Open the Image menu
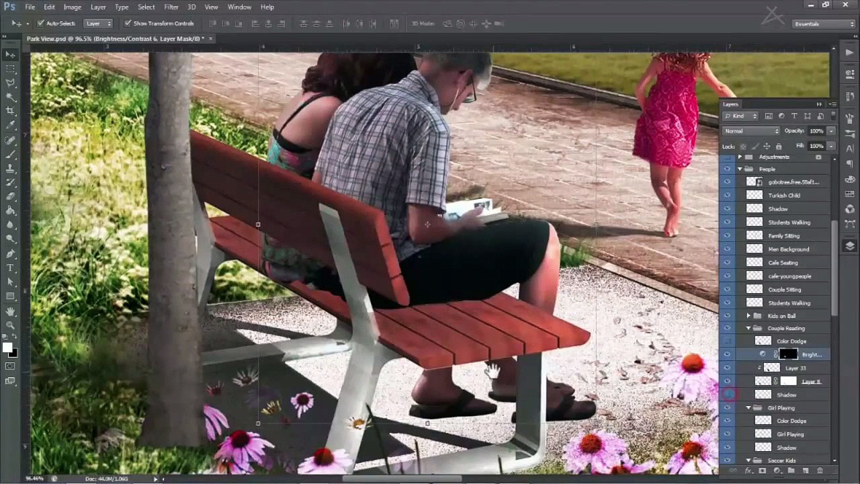Viewport: 860px width, 484px height. click(73, 7)
